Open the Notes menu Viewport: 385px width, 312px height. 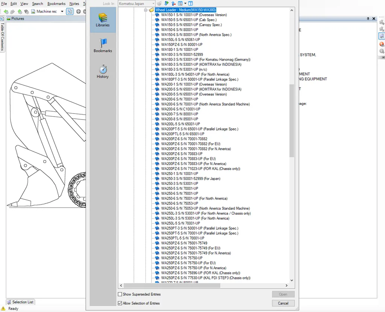[x=74, y=4]
